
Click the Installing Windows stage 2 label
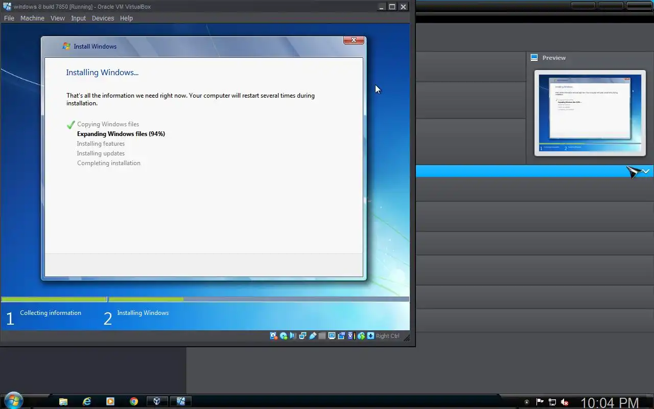click(143, 313)
